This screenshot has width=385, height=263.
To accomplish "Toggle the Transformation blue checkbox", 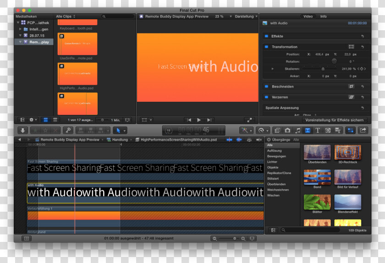I will coord(266,47).
